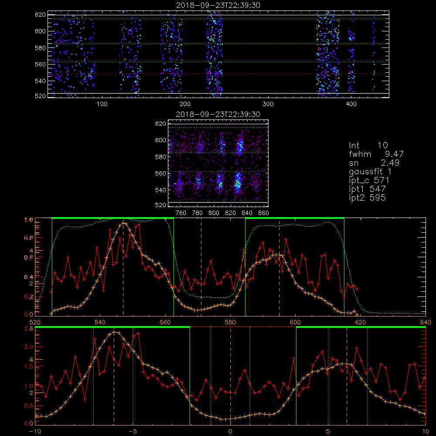
Task: Click the x-axis label 400 of the top image
Action: [351, 104]
